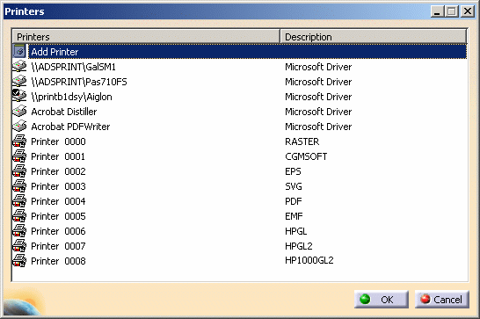Click the Description column header
This screenshot has height=319, width=480.
click(x=374, y=36)
